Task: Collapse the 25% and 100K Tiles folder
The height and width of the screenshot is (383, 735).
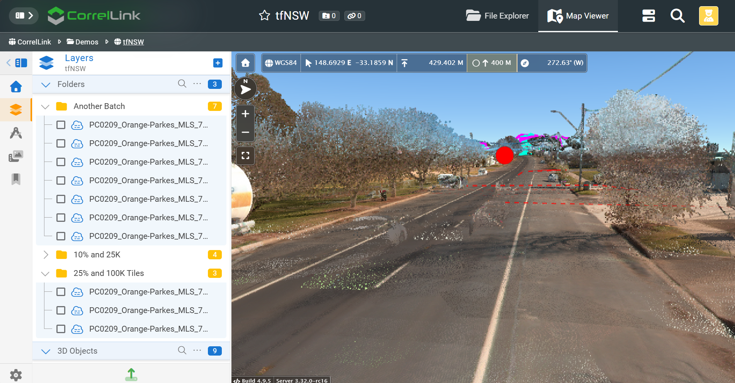Action: coord(45,273)
